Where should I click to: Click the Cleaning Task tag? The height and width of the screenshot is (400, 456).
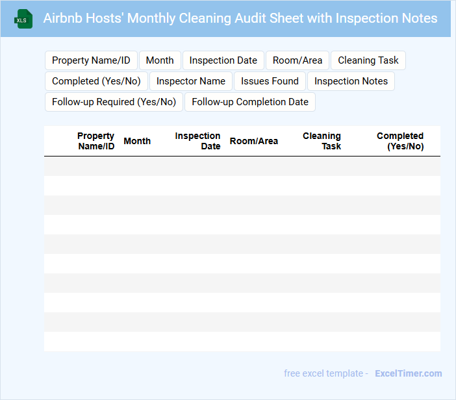point(368,60)
